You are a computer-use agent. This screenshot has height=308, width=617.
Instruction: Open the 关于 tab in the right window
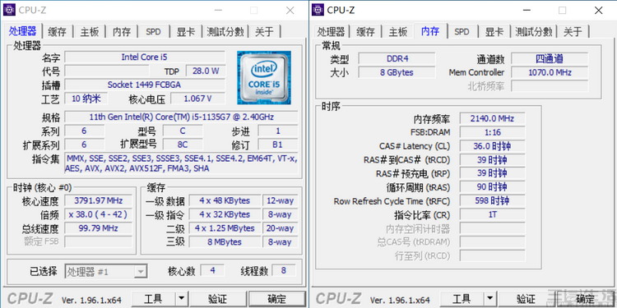pyautogui.click(x=573, y=31)
